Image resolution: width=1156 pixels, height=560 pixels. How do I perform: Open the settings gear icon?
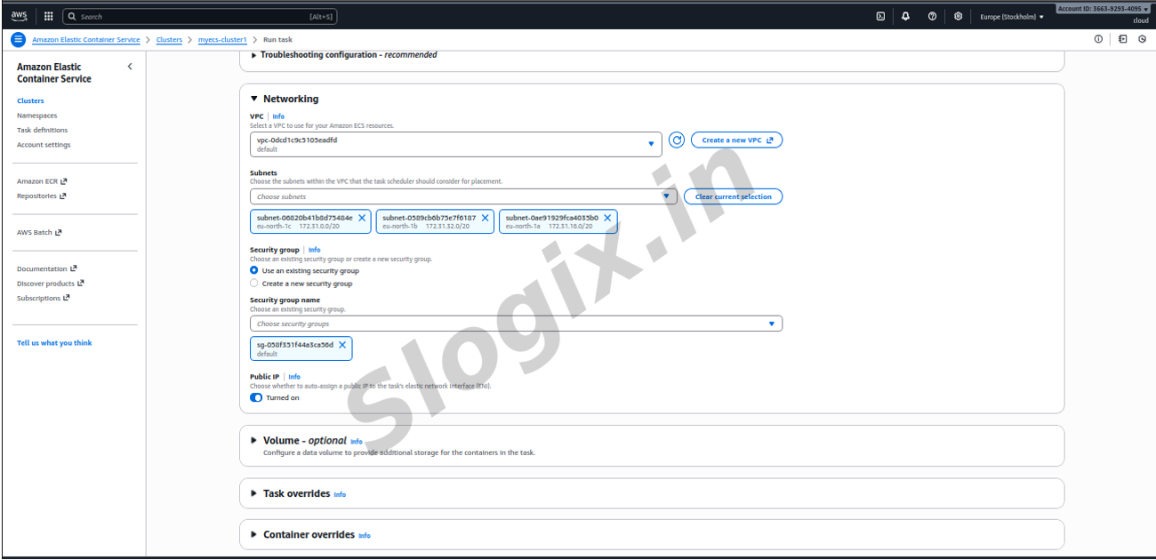(x=958, y=16)
